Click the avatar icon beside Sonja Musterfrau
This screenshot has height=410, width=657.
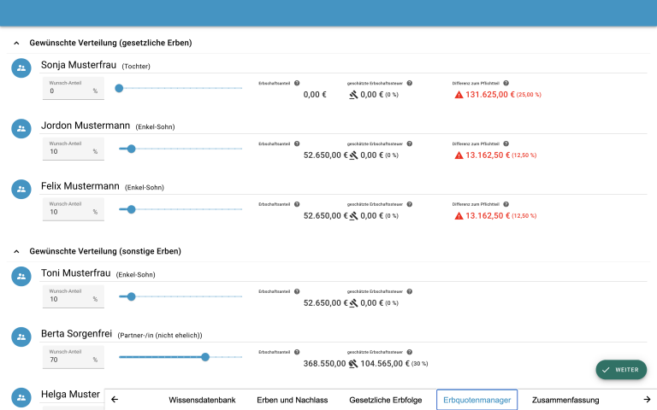[x=21, y=68]
